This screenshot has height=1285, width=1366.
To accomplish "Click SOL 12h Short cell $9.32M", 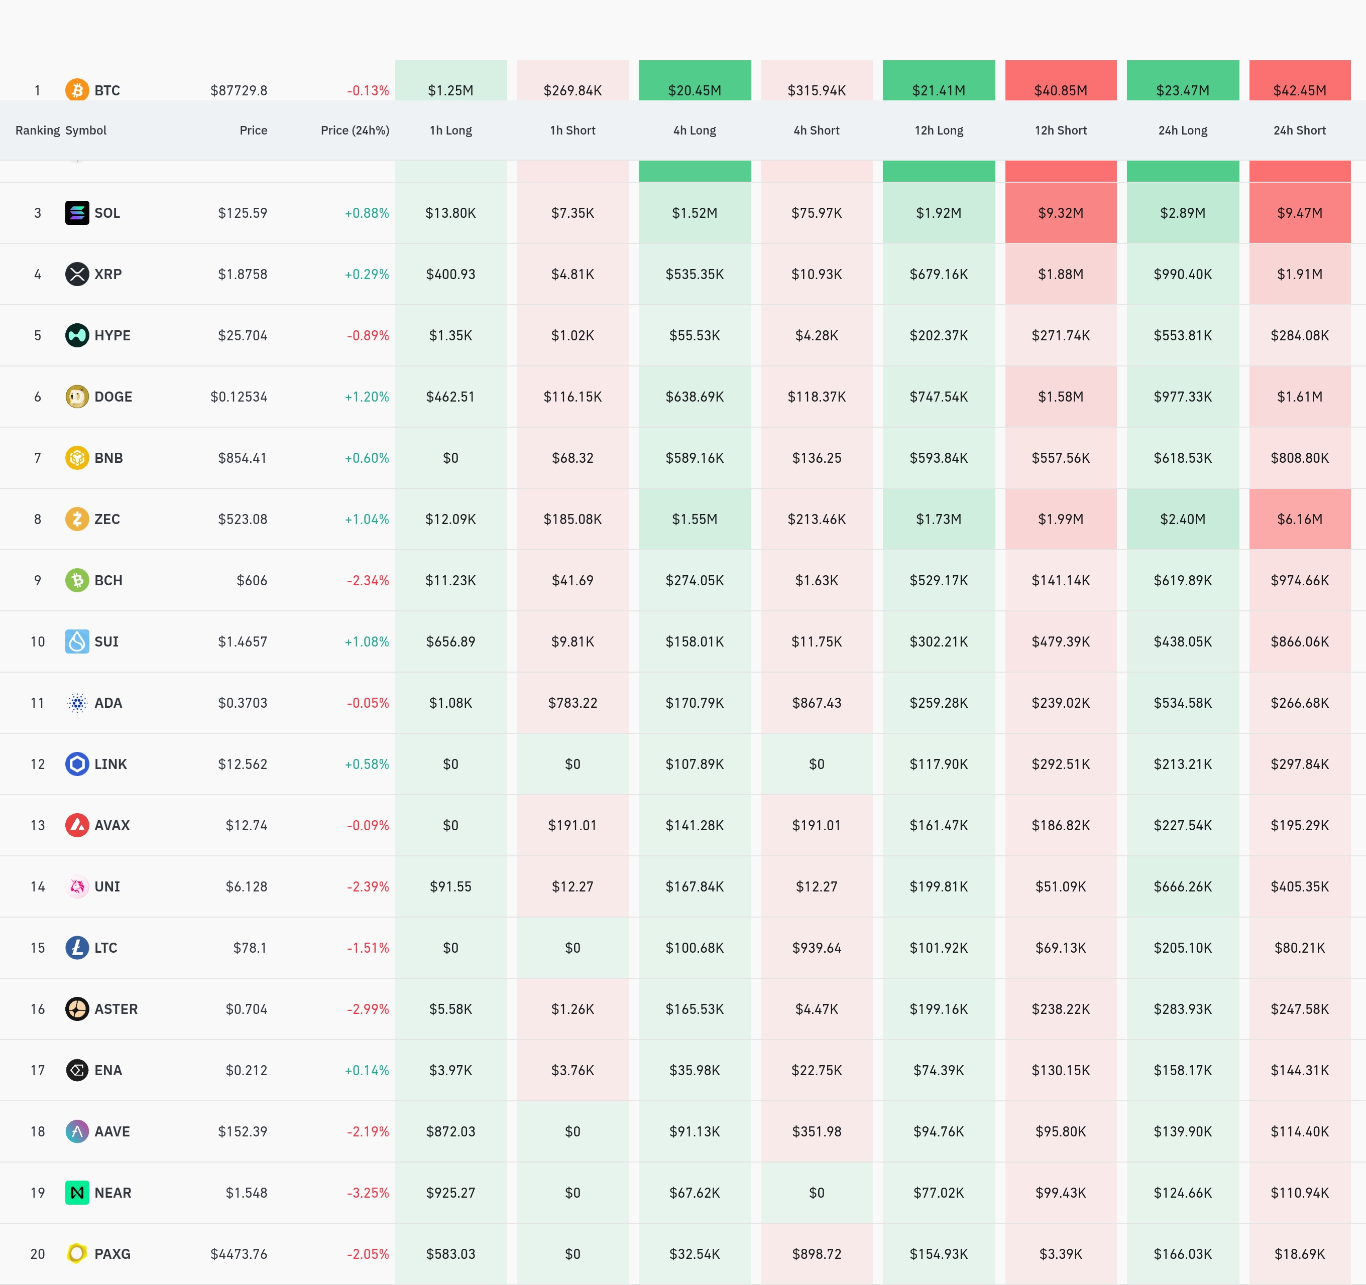I will (1060, 213).
